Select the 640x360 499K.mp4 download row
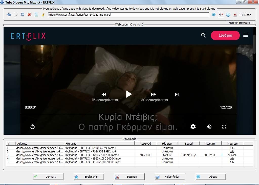Image resolution: width=259 pixels, height=185 pixels. click(130, 148)
